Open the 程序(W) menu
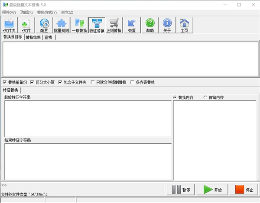260x203 pixels. pos(9,13)
